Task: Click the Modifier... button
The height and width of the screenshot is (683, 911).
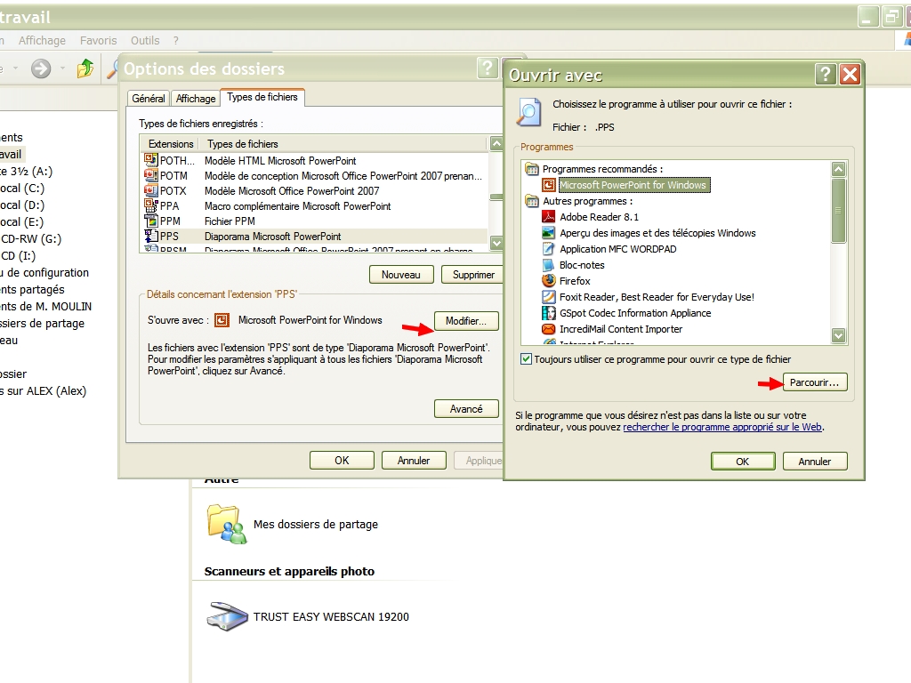Action: coord(466,321)
